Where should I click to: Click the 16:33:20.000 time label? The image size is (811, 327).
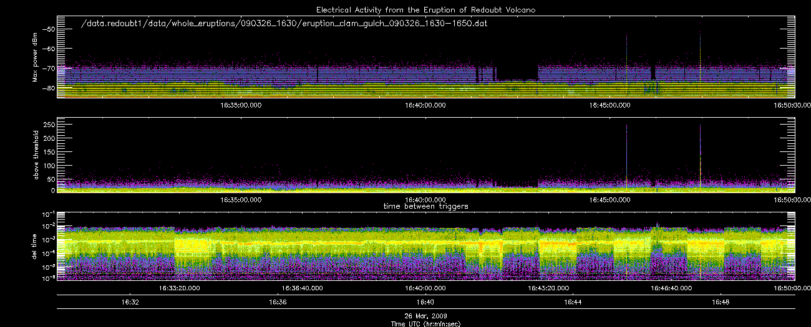tap(179, 288)
